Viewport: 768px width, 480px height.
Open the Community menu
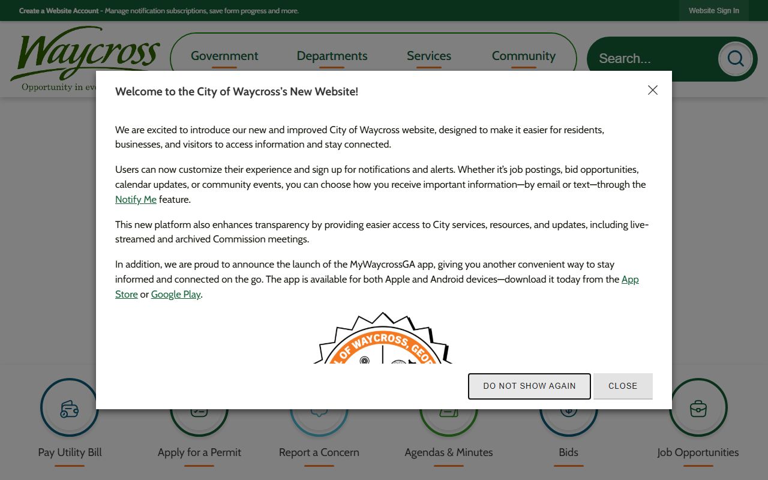524,56
